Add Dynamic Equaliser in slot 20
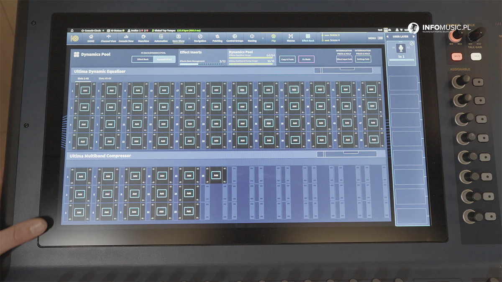The height and width of the screenshot is (282, 502). click(x=190, y=141)
